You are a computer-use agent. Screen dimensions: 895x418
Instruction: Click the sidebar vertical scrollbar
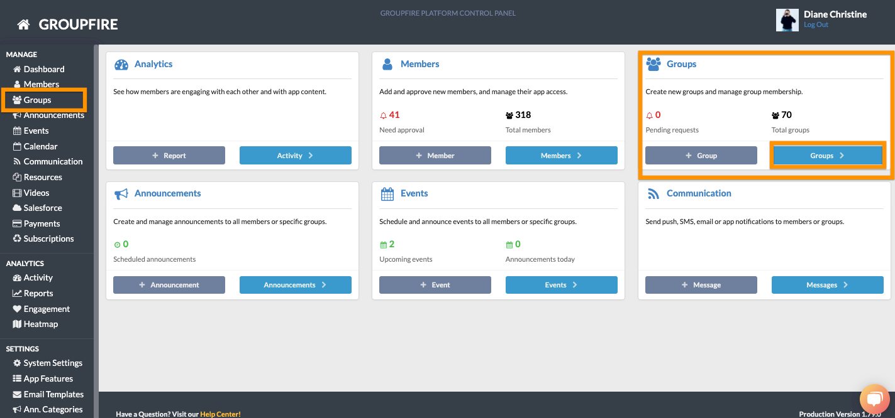pyautogui.click(x=96, y=231)
